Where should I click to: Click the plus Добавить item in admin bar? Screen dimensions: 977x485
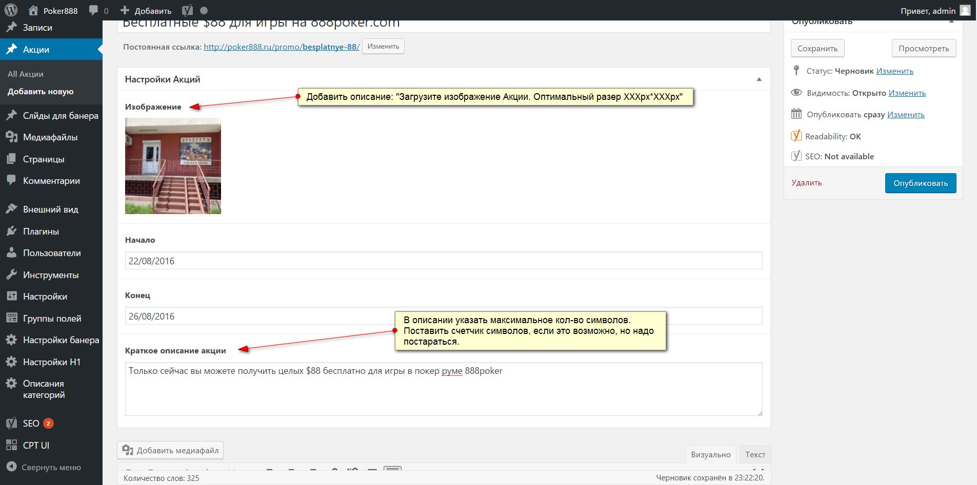click(x=146, y=10)
